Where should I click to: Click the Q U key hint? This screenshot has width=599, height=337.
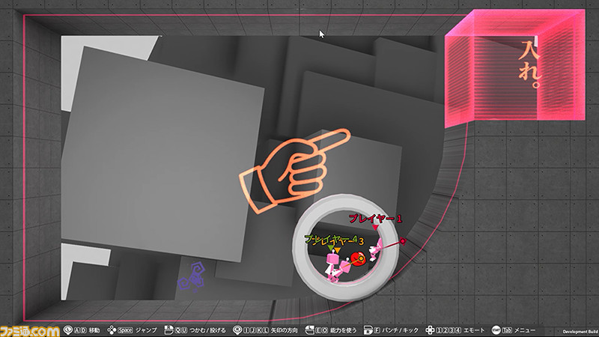click(181, 330)
